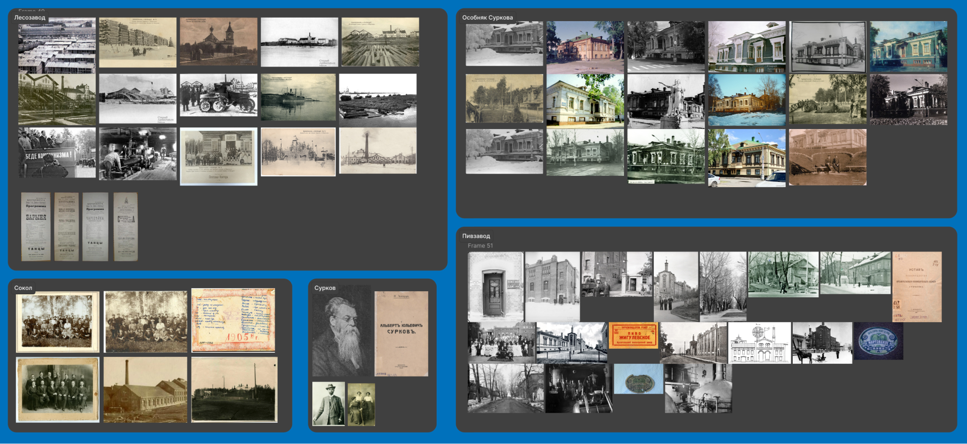Click the Альбертъ Юльевичъ Сурковъ book cover
The width and height of the screenshot is (967, 444).
[401, 334]
